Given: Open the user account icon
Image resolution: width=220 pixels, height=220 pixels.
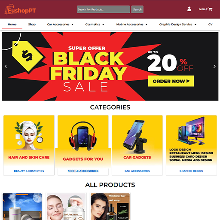Looking at the screenshot, I should [189, 9].
